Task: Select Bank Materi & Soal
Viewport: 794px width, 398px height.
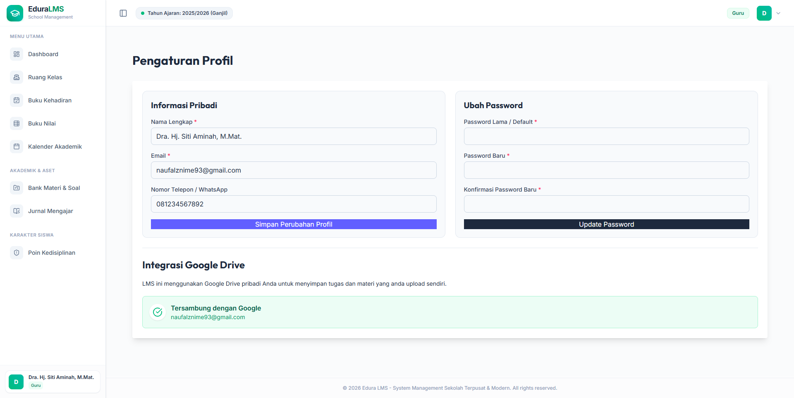Action: click(x=53, y=188)
